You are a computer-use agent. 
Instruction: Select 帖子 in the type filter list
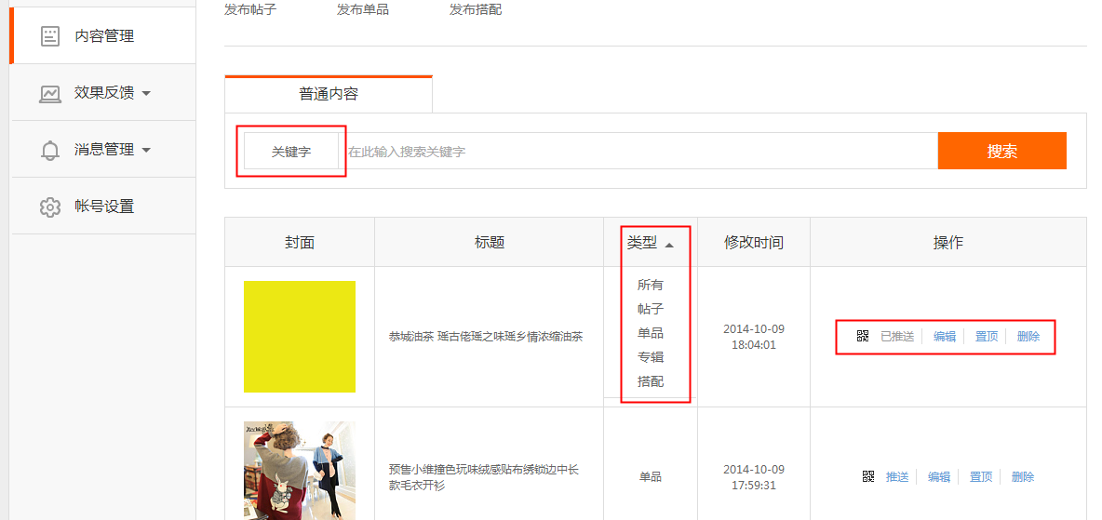[x=651, y=309]
